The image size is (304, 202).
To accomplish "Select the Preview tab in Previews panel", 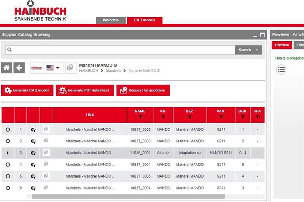I will [282, 45].
